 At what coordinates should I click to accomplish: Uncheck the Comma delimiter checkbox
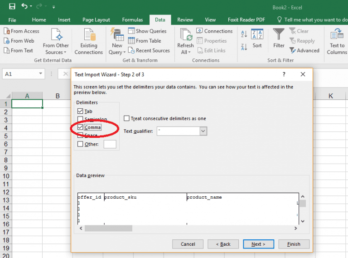tap(80, 127)
